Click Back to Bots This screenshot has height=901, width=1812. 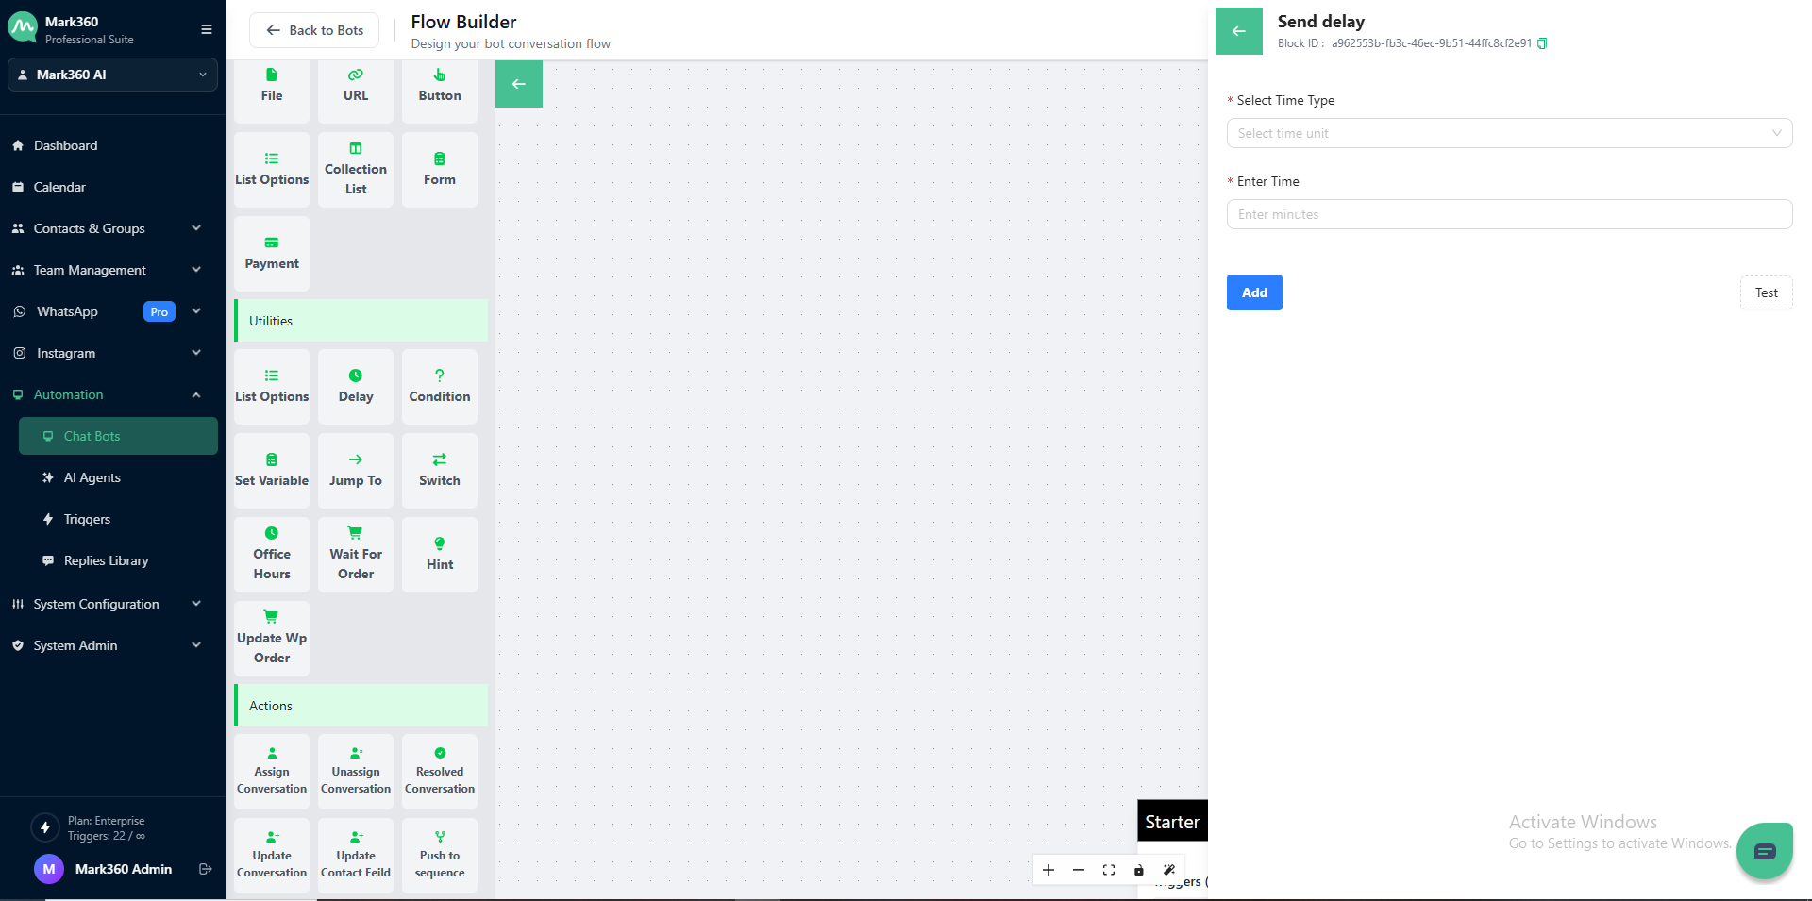314,30
